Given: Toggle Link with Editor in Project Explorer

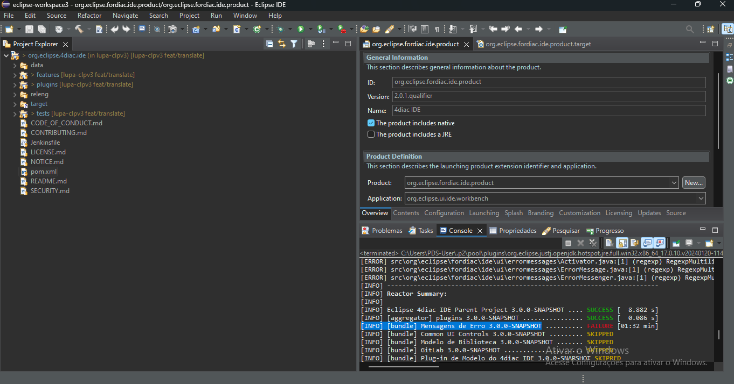Looking at the screenshot, I should (282, 44).
